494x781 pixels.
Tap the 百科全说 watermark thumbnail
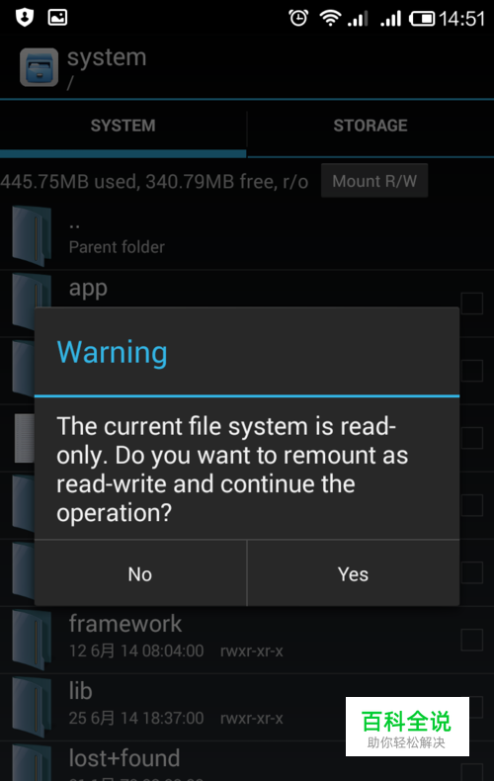click(x=407, y=727)
